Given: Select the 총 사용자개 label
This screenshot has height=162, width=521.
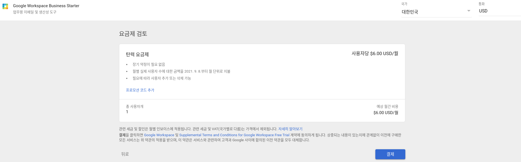Looking at the screenshot, I should click(135, 107).
